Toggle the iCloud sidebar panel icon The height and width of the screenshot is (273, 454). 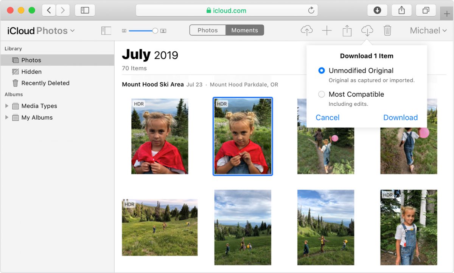[106, 31]
